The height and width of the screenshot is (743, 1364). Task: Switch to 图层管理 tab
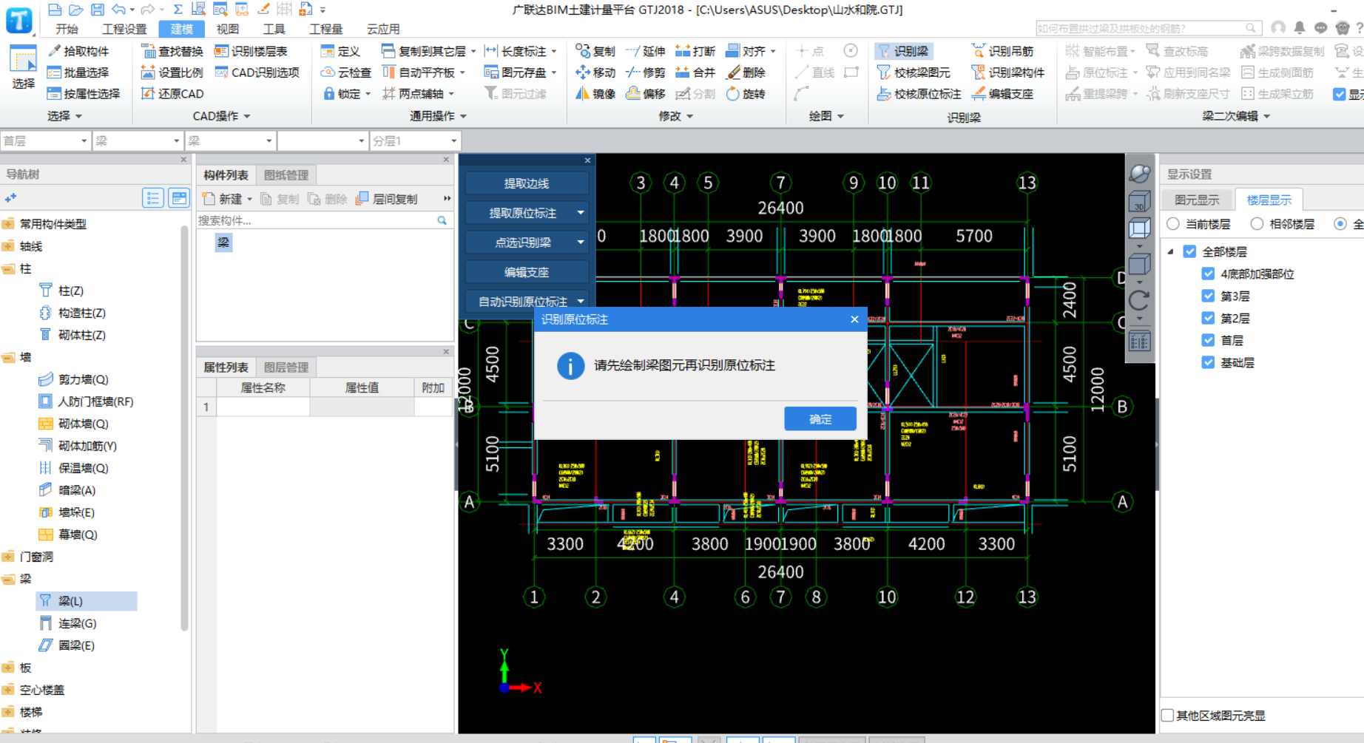(x=286, y=367)
